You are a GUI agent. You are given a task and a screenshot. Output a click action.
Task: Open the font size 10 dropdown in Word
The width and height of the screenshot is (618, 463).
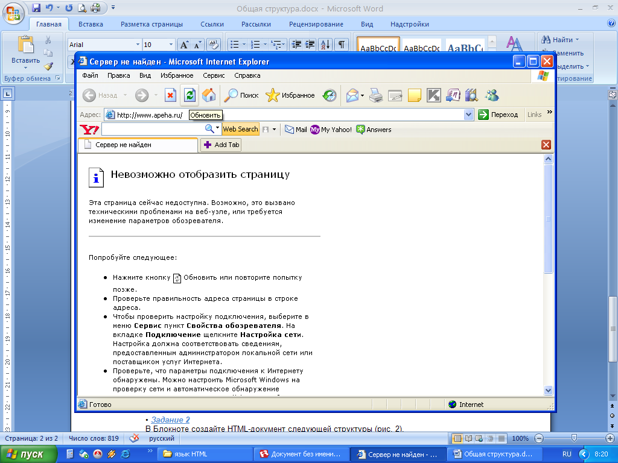click(171, 45)
